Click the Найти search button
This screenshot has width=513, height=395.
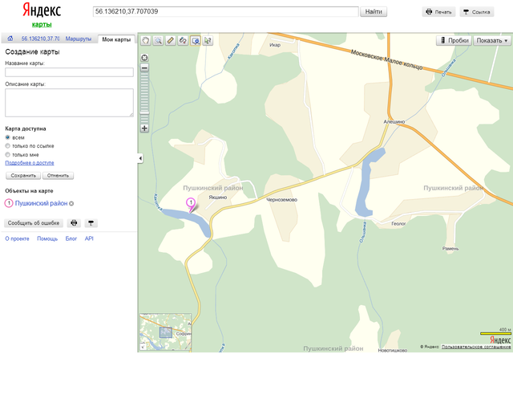pos(374,12)
